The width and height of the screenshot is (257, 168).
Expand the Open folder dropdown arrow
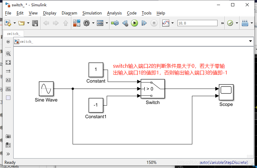(28, 23)
